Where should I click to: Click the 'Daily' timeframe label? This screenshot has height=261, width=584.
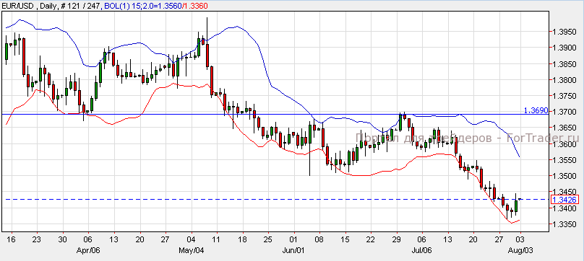50,6
